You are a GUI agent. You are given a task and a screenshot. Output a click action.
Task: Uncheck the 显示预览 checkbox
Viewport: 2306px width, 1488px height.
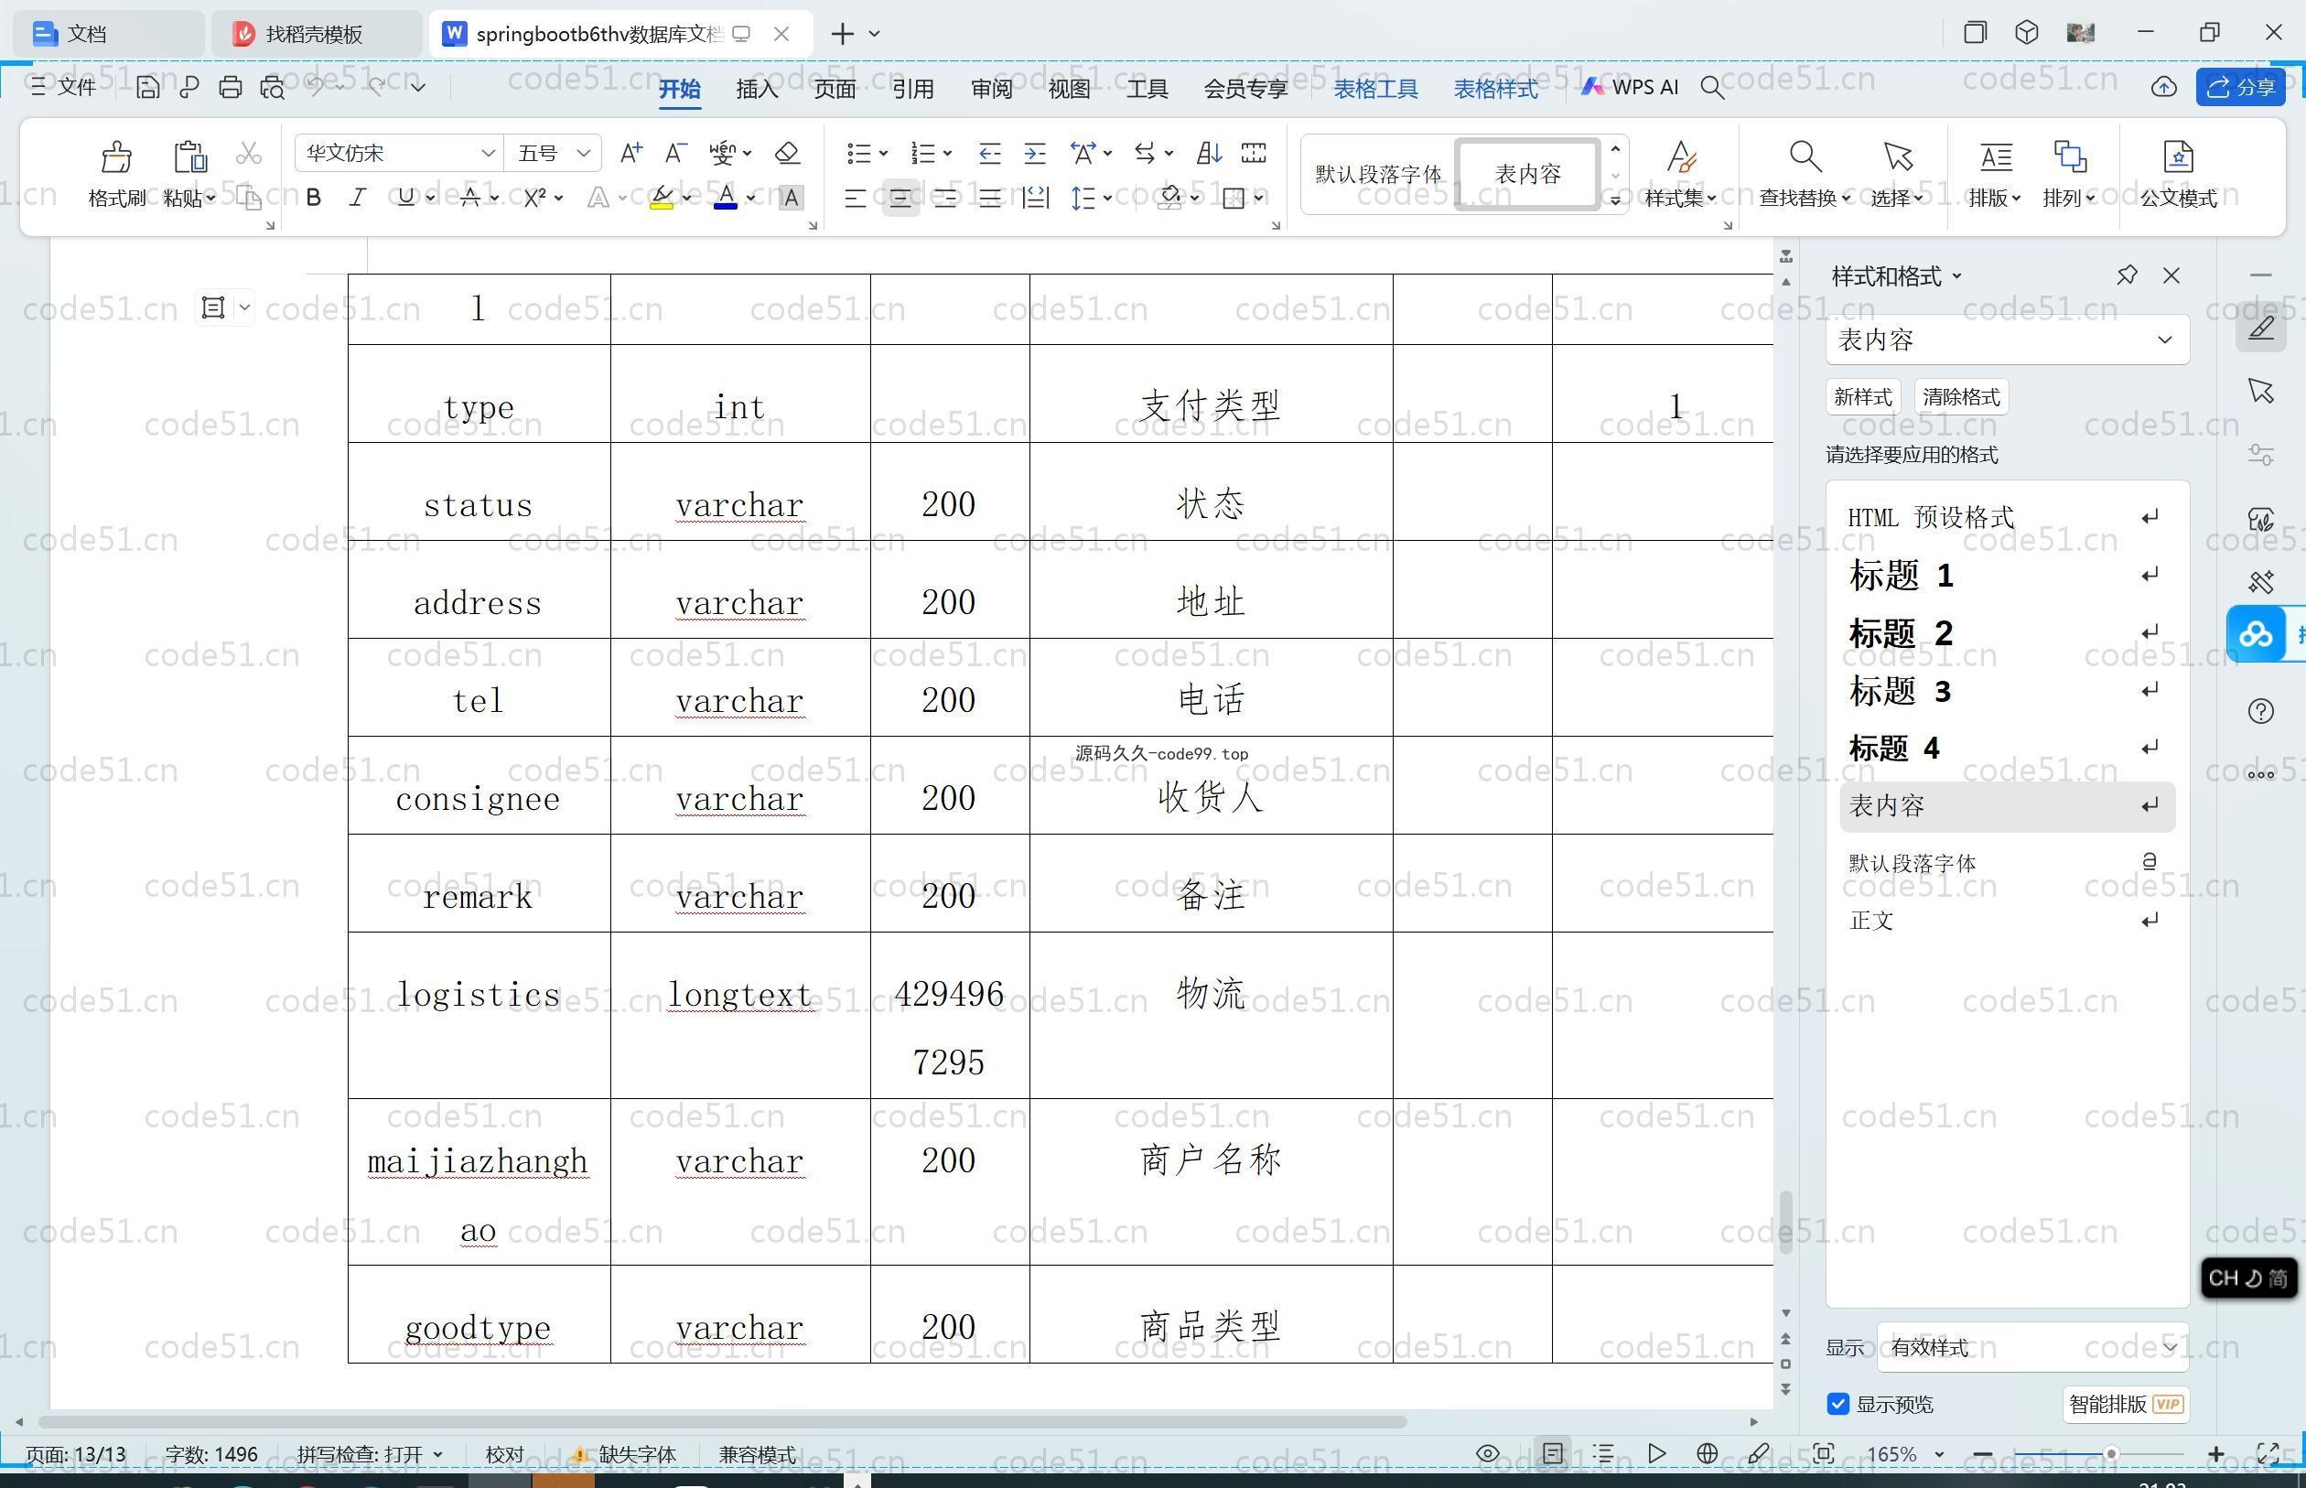pos(1838,1404)
